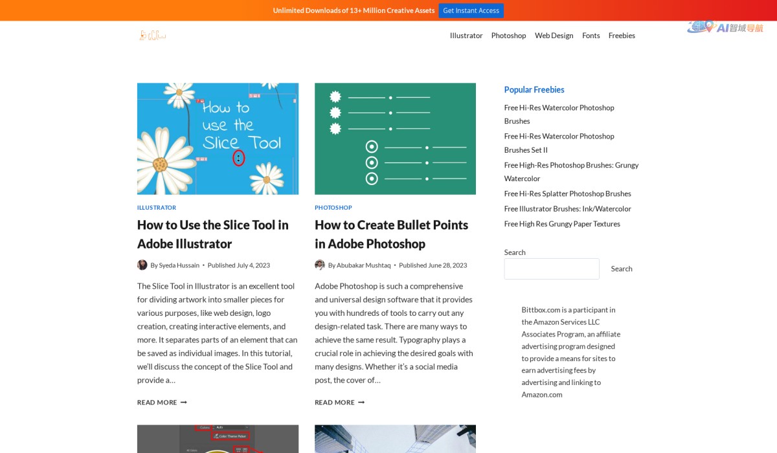Click the Search button in sidebar
This screenshot has height=453, width=777.
(622, 269)
